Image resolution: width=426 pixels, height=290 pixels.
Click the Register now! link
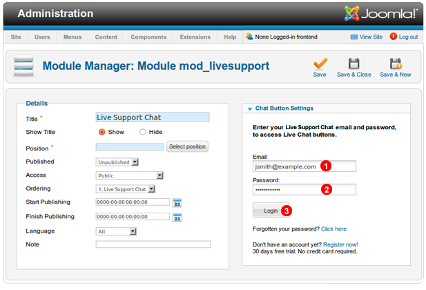[340, 244]
